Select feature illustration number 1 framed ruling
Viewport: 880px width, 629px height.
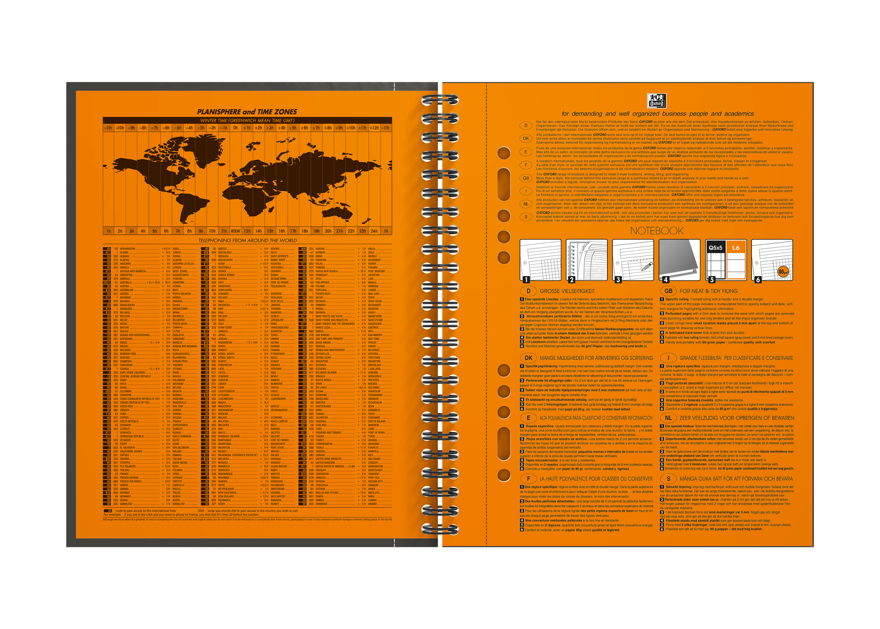click(x=540, y=260)
